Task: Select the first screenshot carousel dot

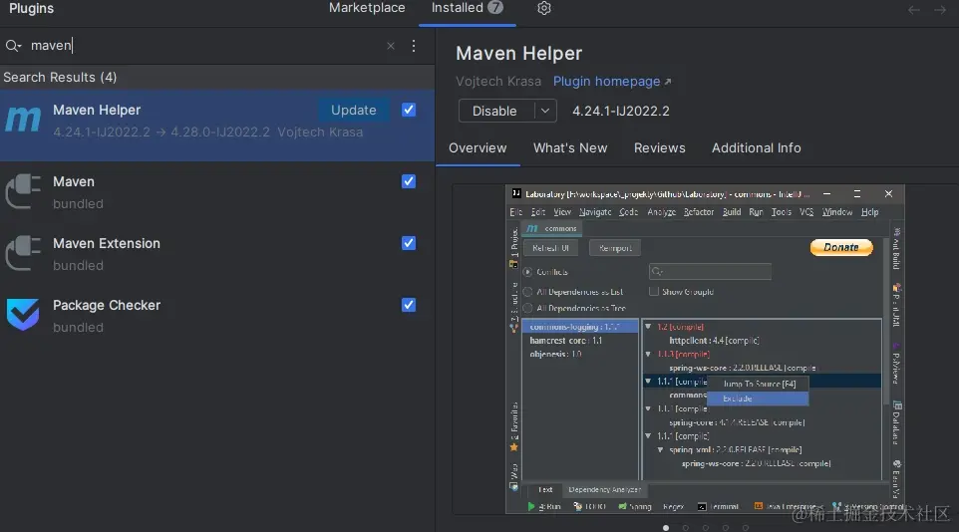Action: pos(666,528)
